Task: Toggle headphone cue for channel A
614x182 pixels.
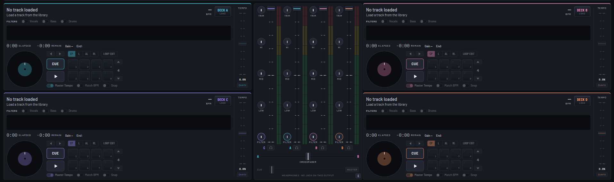Action: point(297,148)
